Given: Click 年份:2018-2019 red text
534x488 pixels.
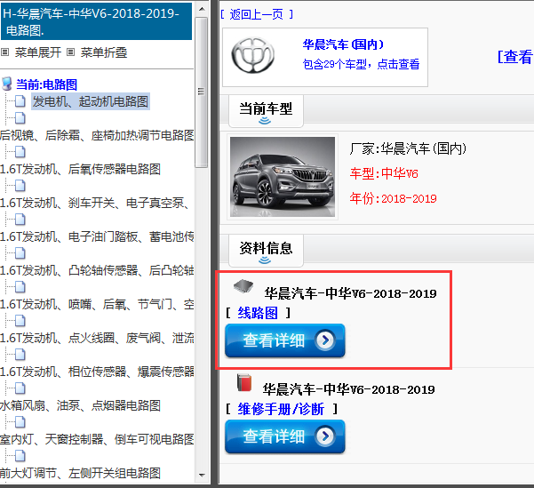Looking at the screenshot, I should coord(393,198).
